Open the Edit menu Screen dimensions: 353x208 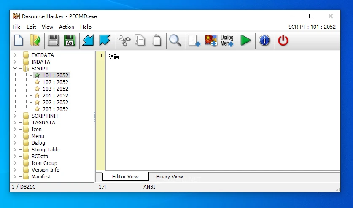pos(31,27)
